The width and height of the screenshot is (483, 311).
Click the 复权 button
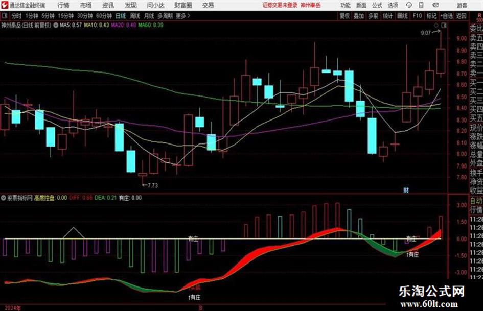tap(344, 16)
